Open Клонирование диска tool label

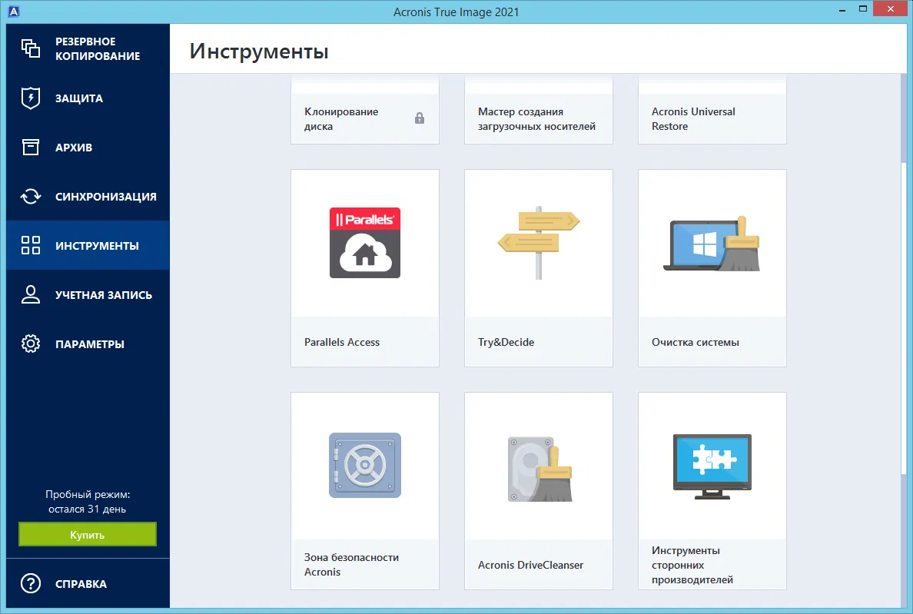[x=341, y=118]
